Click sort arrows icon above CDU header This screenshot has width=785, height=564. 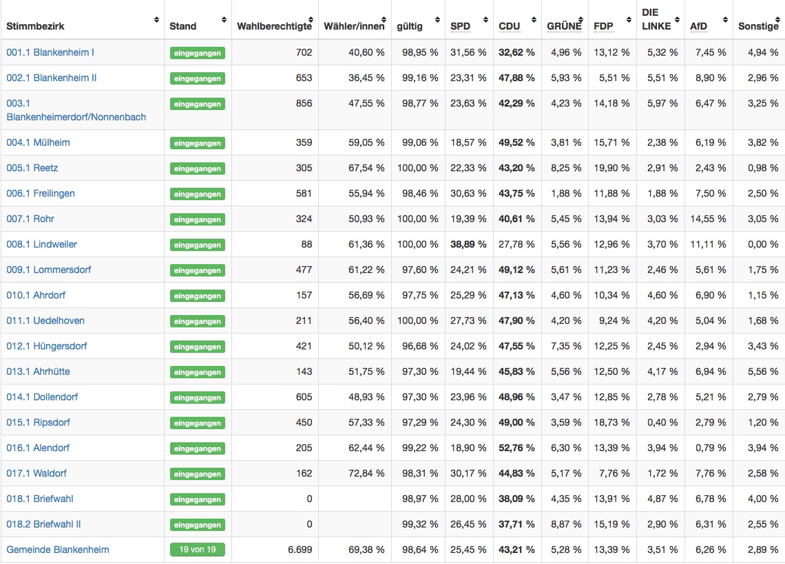point(535,20)
